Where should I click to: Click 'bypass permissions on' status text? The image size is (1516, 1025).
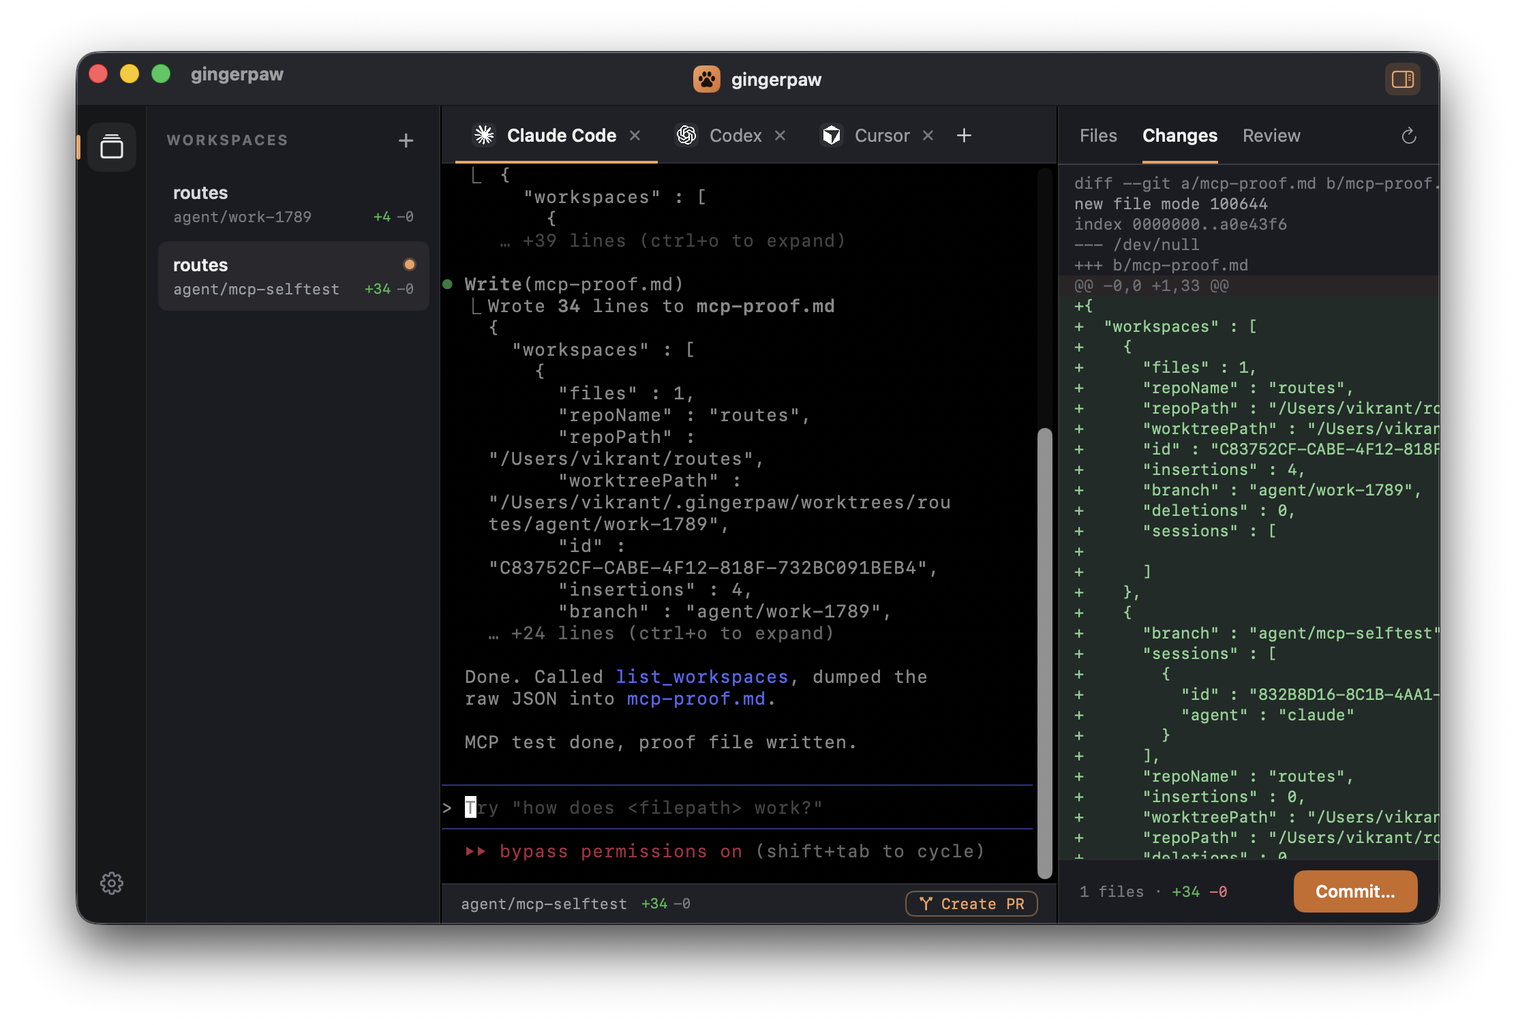tap(621, 851)
